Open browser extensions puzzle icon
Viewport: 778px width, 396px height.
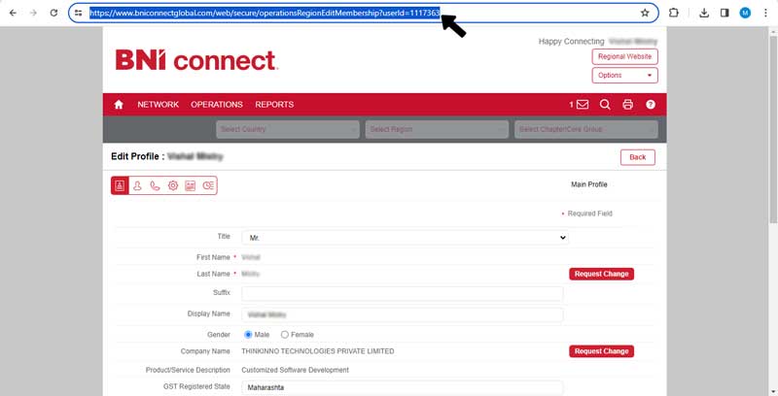click(674, 13)
